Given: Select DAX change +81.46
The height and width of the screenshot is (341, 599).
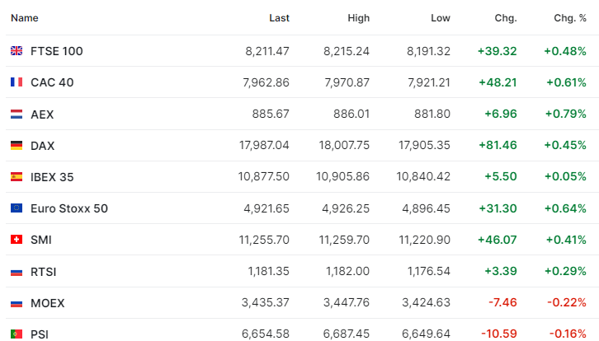Looking at the screenshot, I should (498, 145).
